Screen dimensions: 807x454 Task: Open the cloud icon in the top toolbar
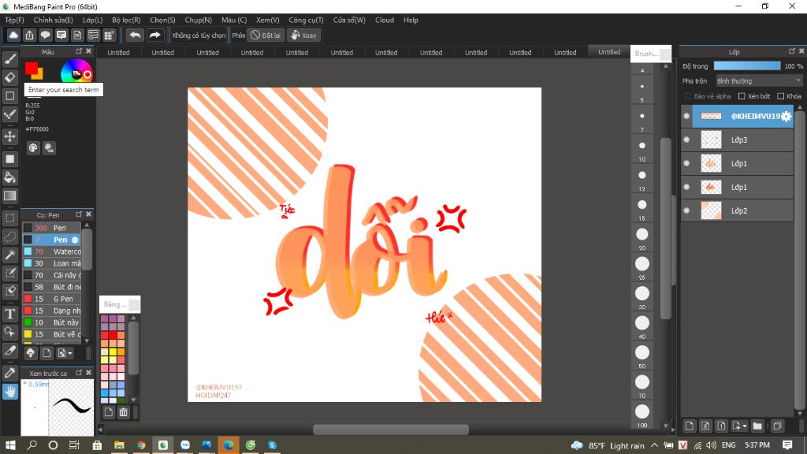(13, 35)
